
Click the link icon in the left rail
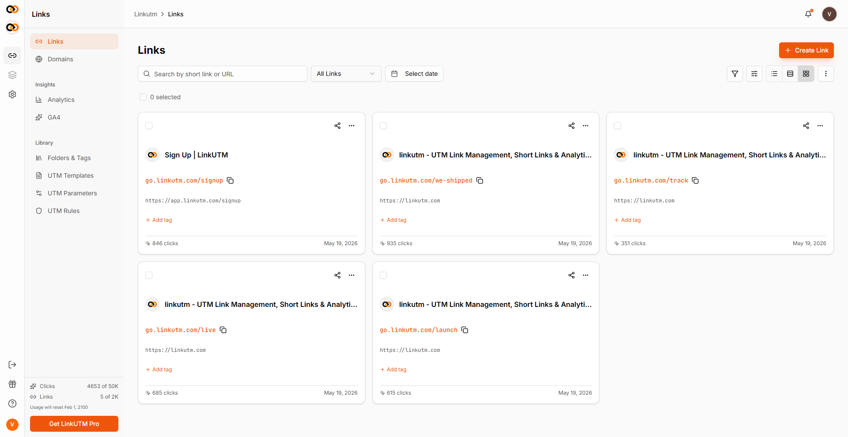click(12, 56)
